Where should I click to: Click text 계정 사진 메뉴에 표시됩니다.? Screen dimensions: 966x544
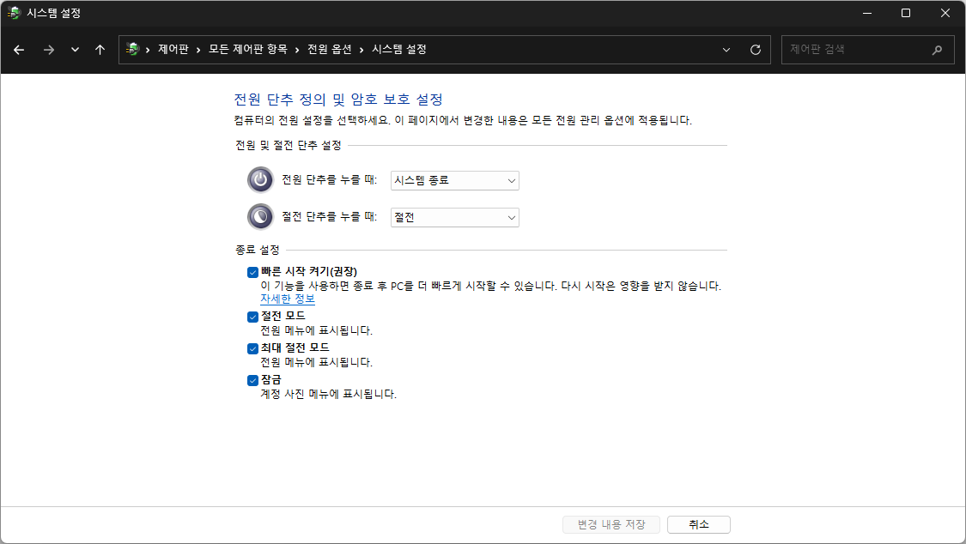coord(328,394)
